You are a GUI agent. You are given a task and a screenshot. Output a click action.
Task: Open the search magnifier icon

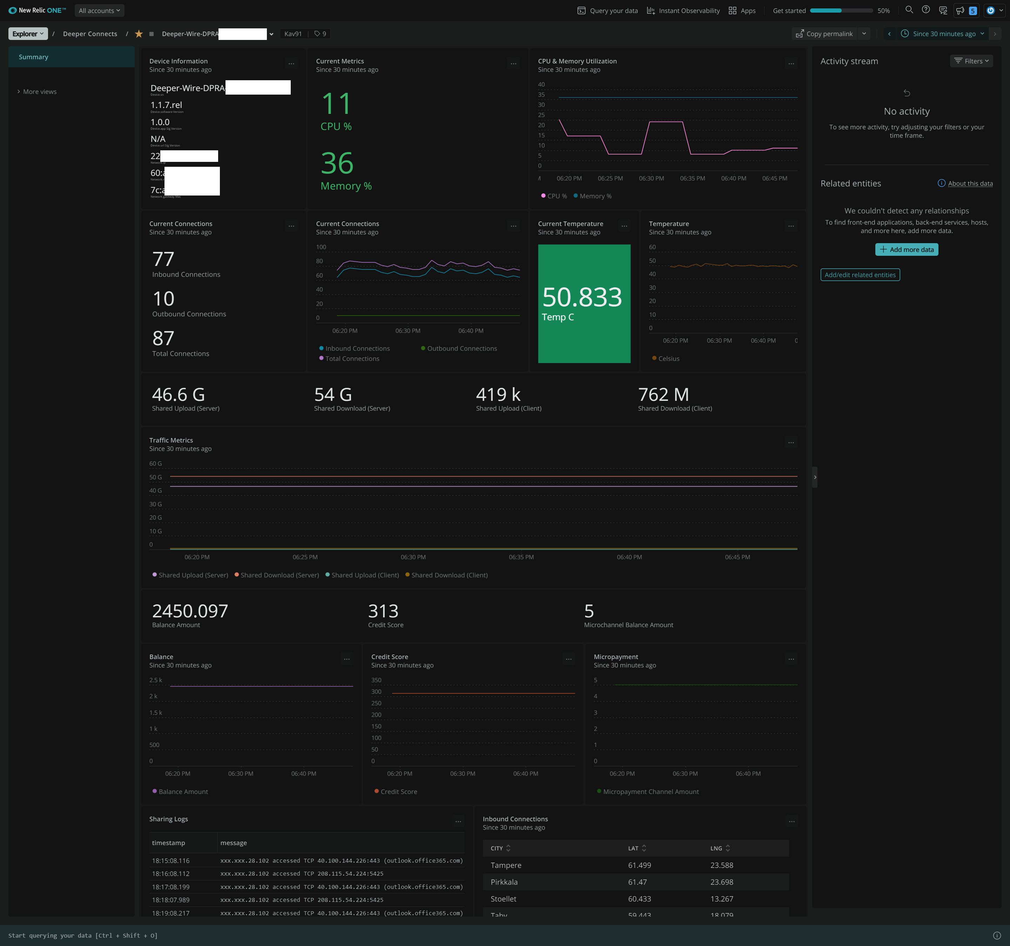click(x=909, y=10)
